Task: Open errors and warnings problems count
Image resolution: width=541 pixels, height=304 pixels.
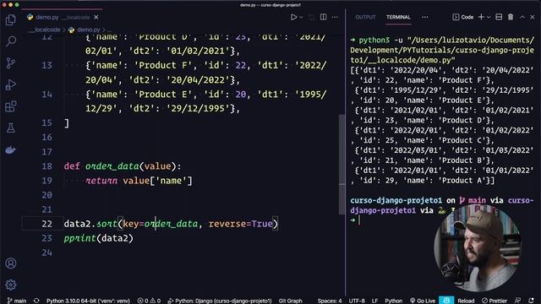Action: coord(149,301)
